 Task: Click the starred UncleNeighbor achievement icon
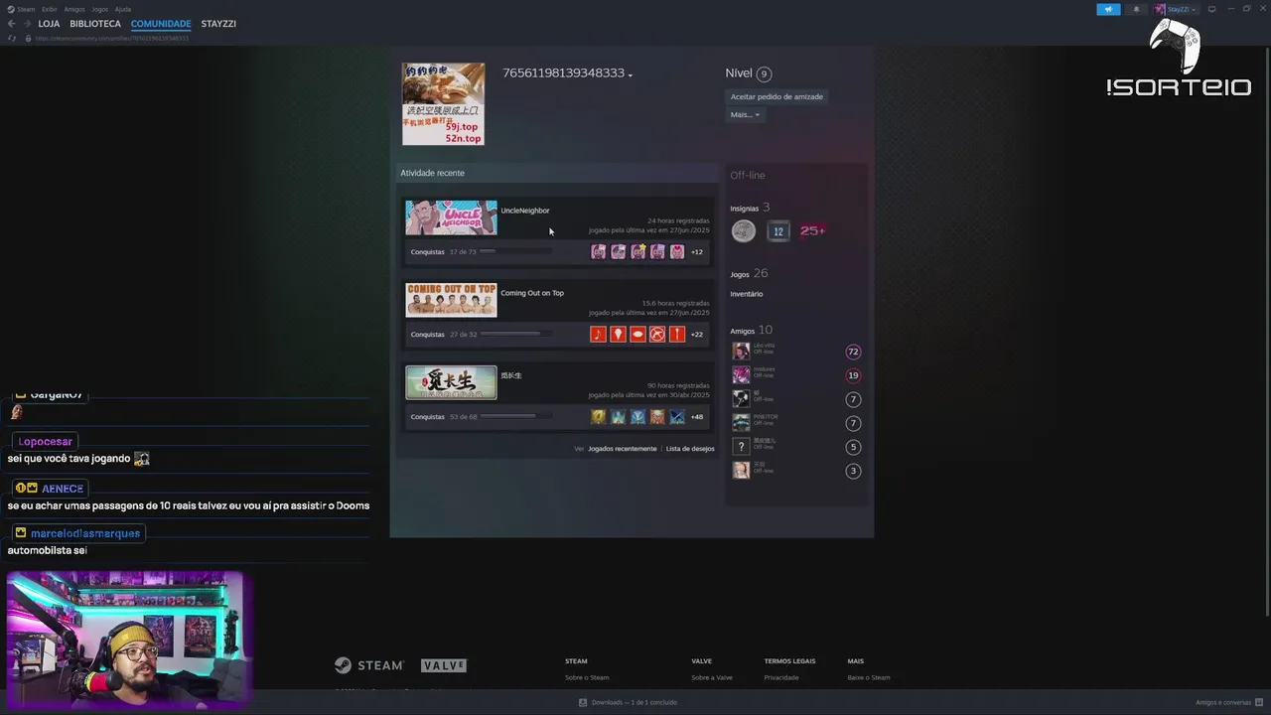click(x=637, y=252)
